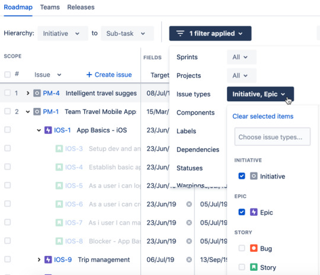Open the Sprints All dropdown
Image resolution: width=320 pixels, height=275 pixels.
click(x=242, y=57)
